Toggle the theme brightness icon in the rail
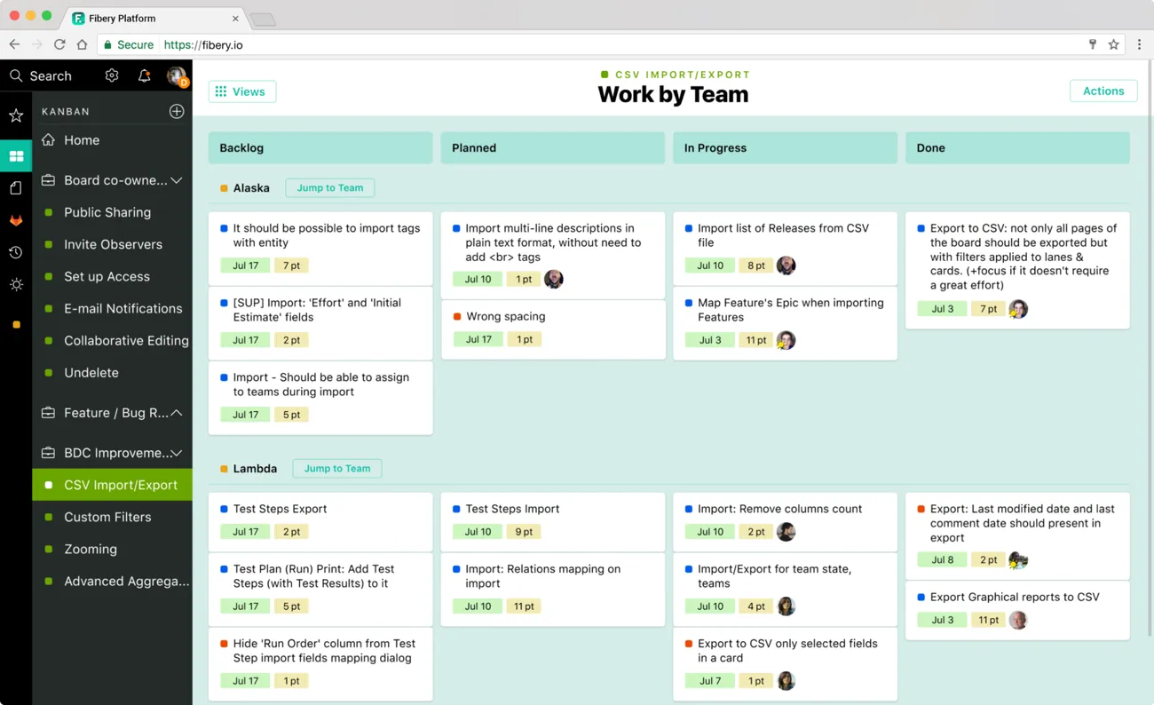 15,284
